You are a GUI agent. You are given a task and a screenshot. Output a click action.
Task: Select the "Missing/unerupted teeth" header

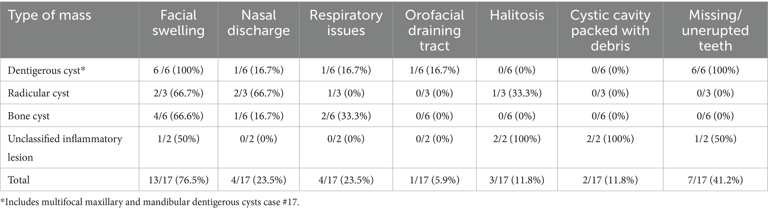[715, 30]
